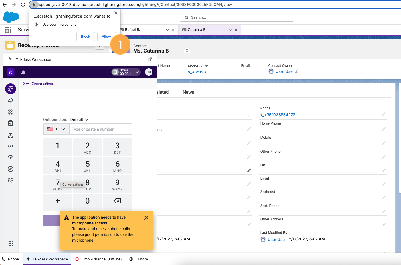Open the clipboard tasks icon in Talkdesk sidebar
The width and height of the screenshot is (401, 265).
11,123
